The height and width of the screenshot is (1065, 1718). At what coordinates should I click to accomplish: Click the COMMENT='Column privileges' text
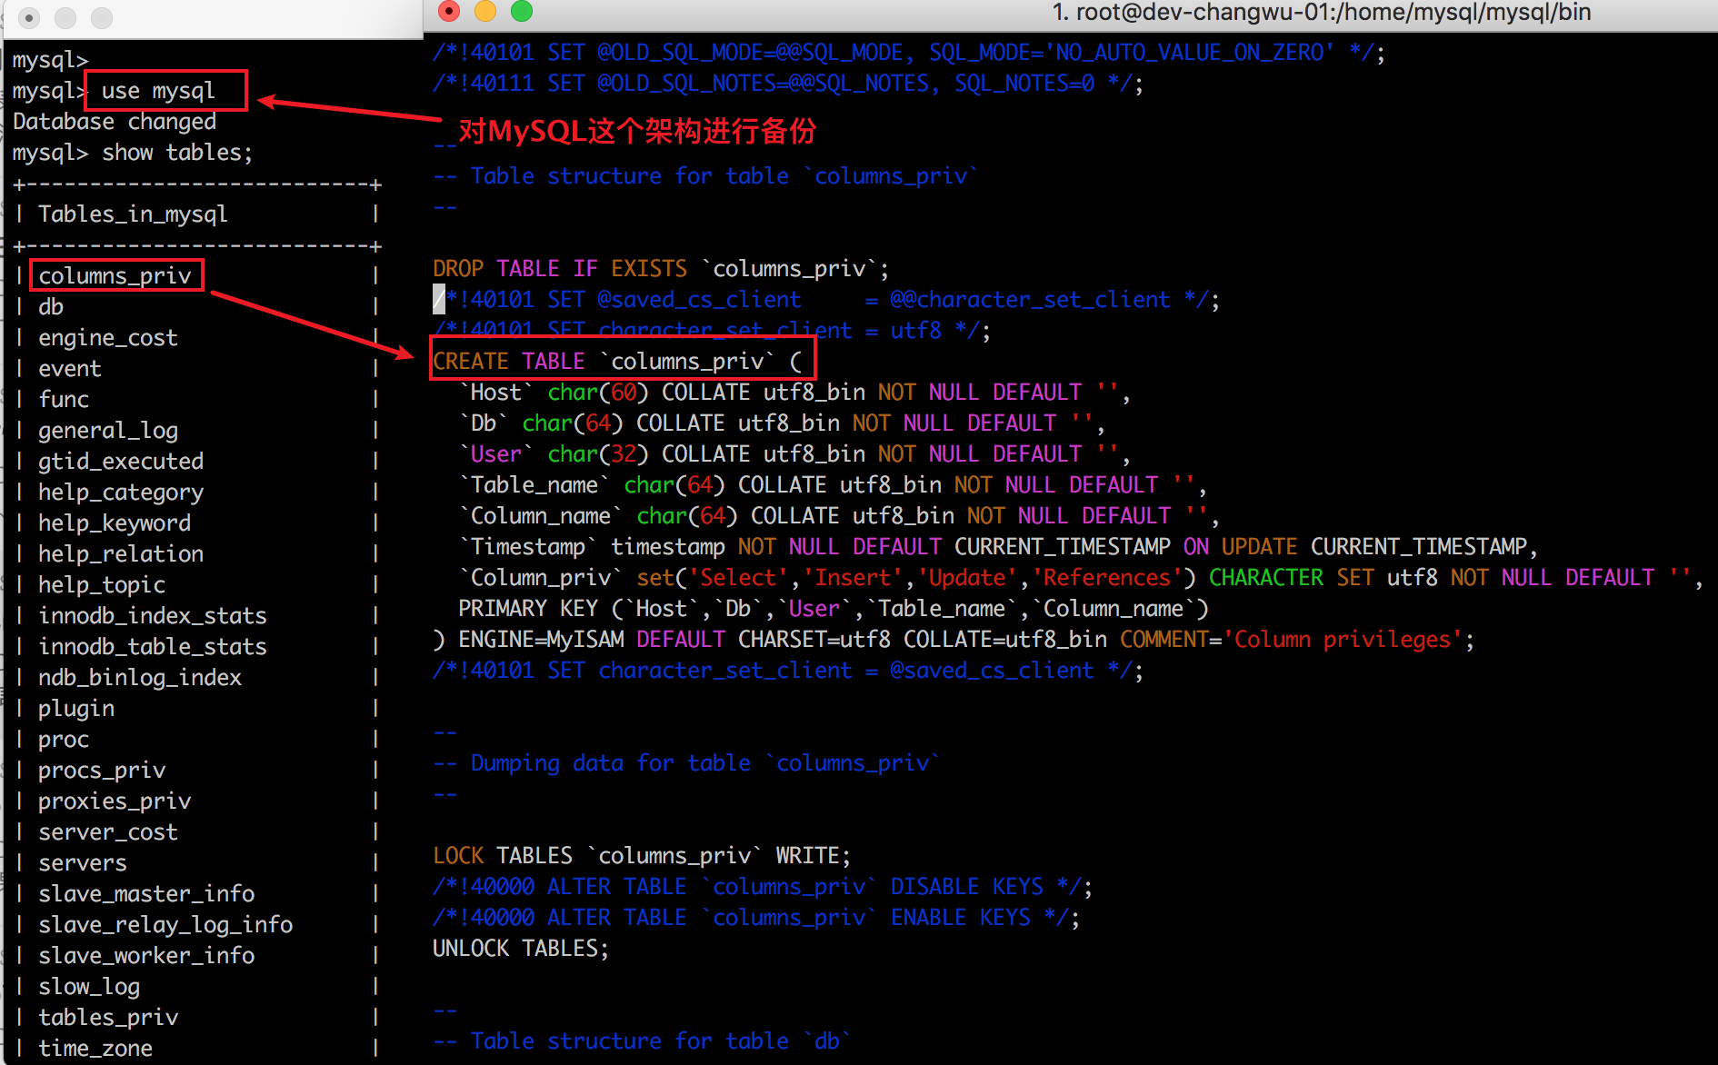point(1291,640)
